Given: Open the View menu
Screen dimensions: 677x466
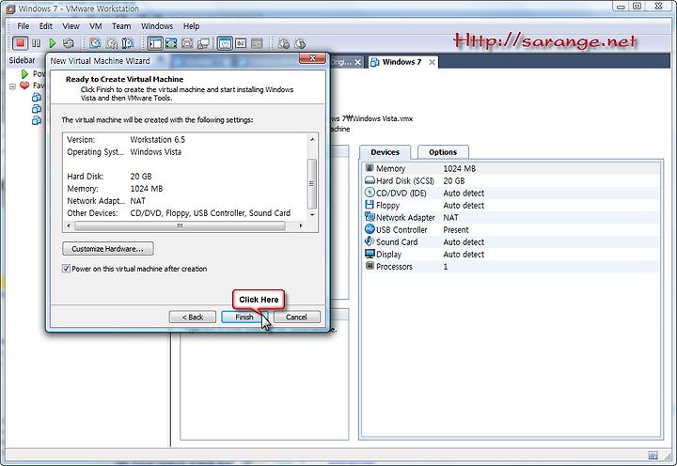Looking at the screenshot, I should pyautogui.click(x=71, y=26).
